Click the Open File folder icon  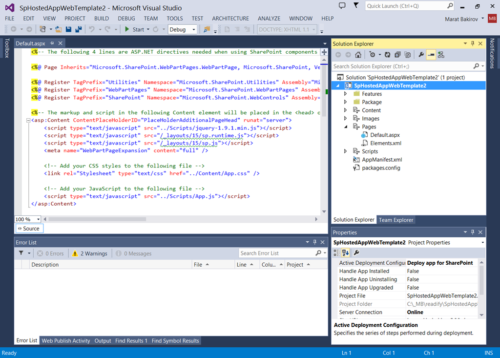tap(59, 29)
